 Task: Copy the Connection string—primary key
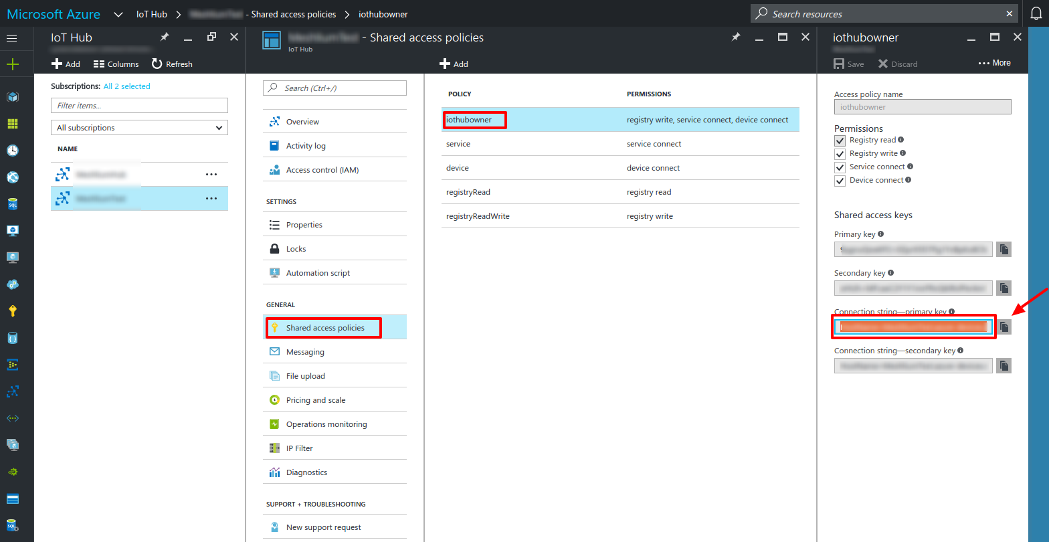click(1004, 327)
